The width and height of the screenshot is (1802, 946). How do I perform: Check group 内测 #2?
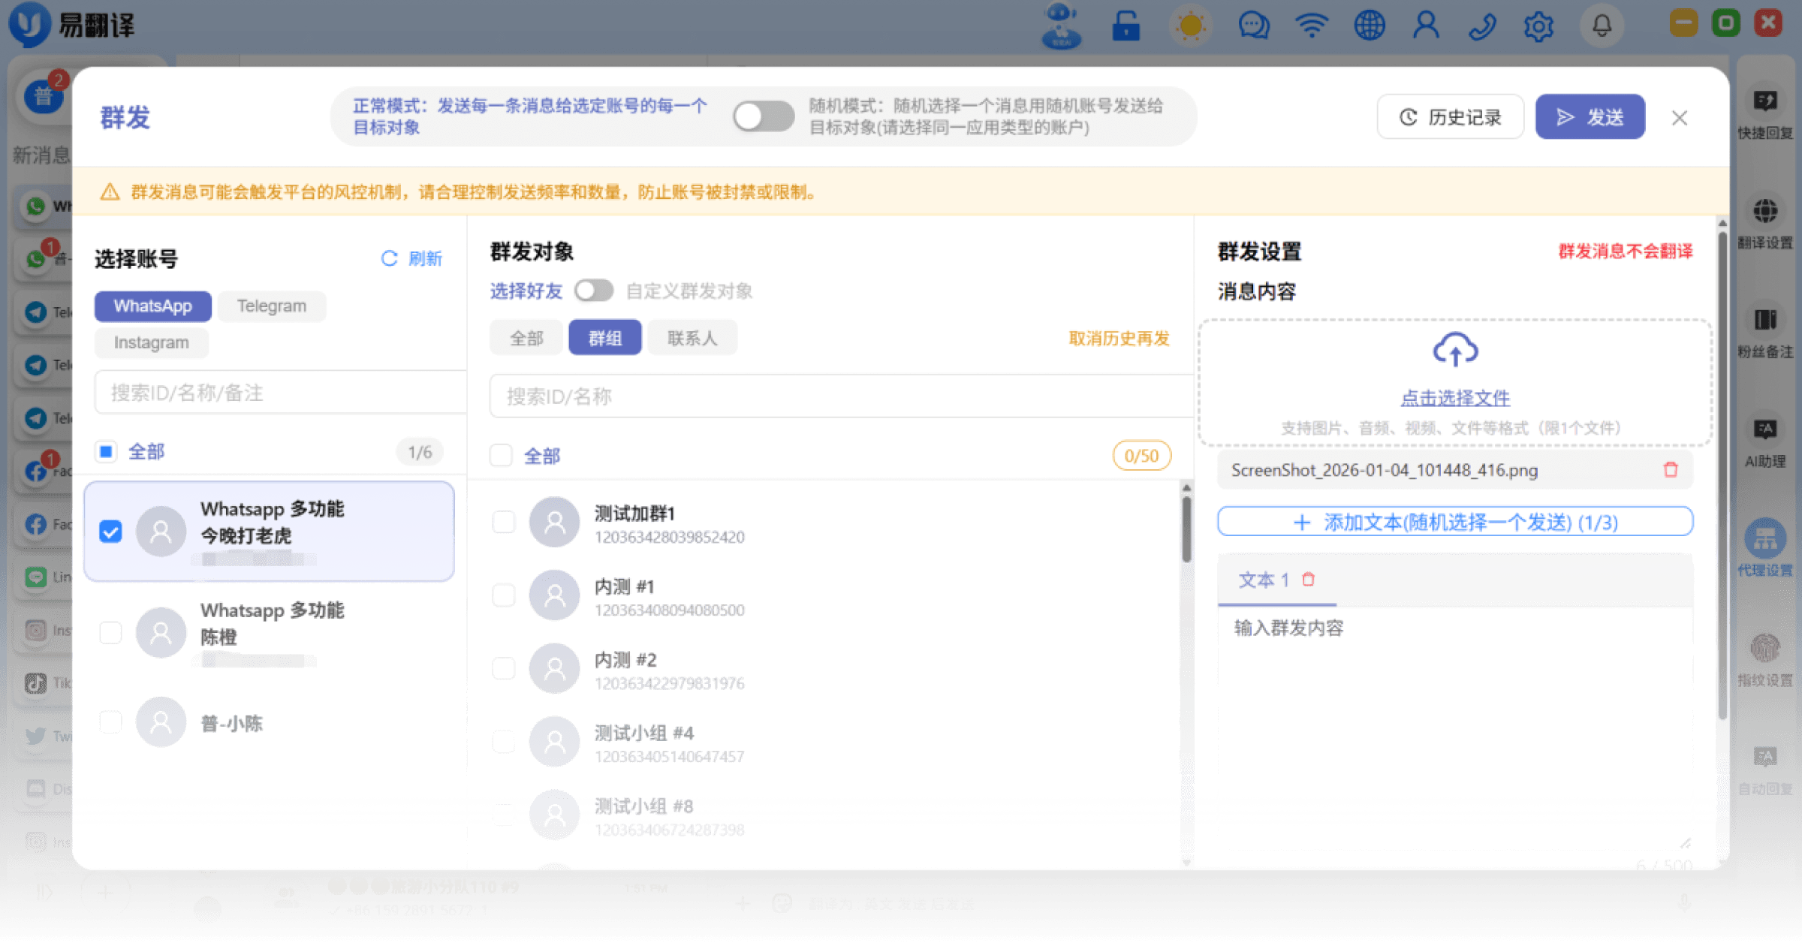503,669
